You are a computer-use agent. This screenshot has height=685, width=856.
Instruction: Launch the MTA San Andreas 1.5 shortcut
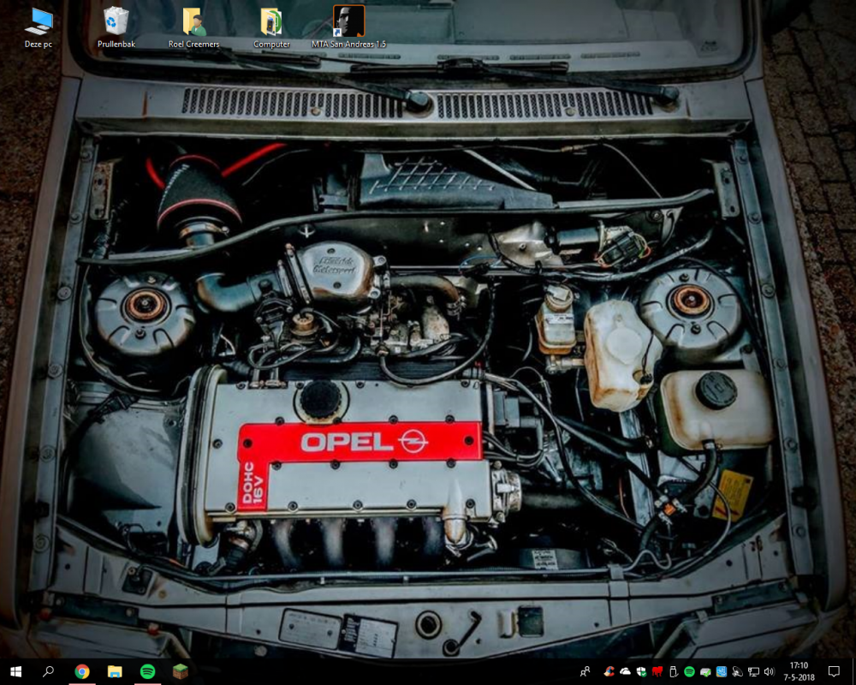click(348, 21)
